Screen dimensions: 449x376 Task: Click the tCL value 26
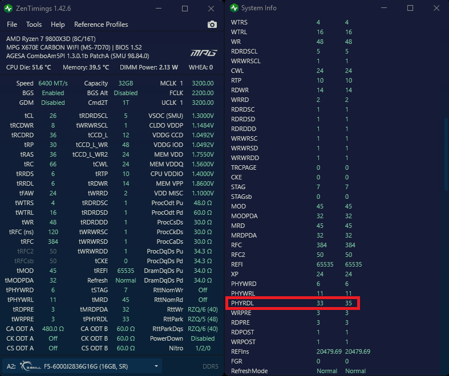pyautogui.click(x=53, y=116)
